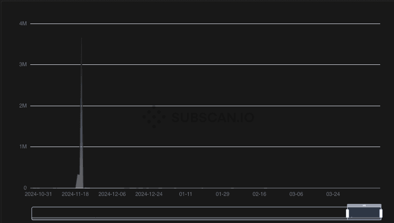Select the 02-16 date on the x-axis

(260, 194)
